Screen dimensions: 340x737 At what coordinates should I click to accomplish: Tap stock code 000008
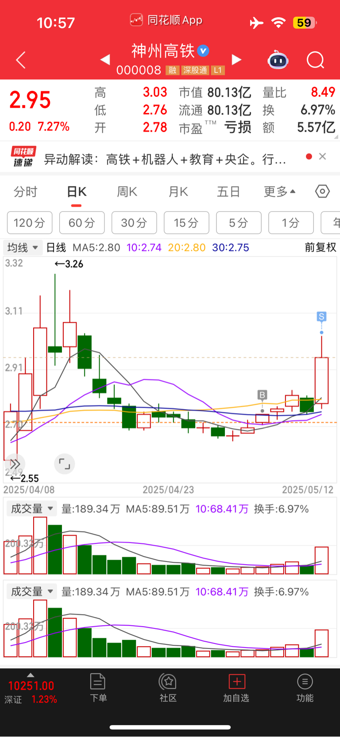click(139, 70)
